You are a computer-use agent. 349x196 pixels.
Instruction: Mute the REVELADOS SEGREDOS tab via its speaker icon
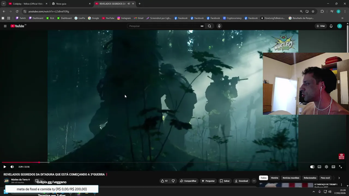pos(129,4)
